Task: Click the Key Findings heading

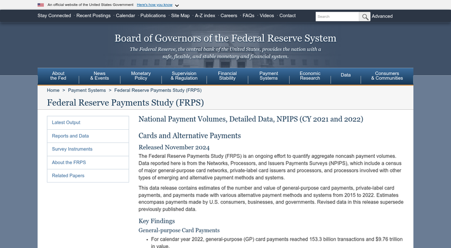Action: click(x=157, y=221)
